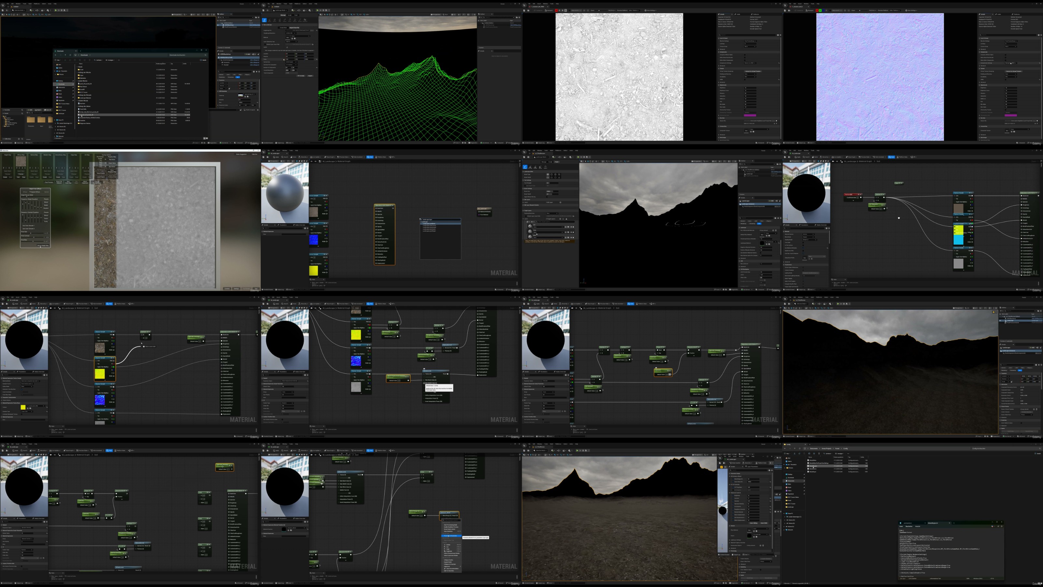1043x587 pixels.
Task: Open Notepad settings gear icon
Action: (x=1002, y=526)
